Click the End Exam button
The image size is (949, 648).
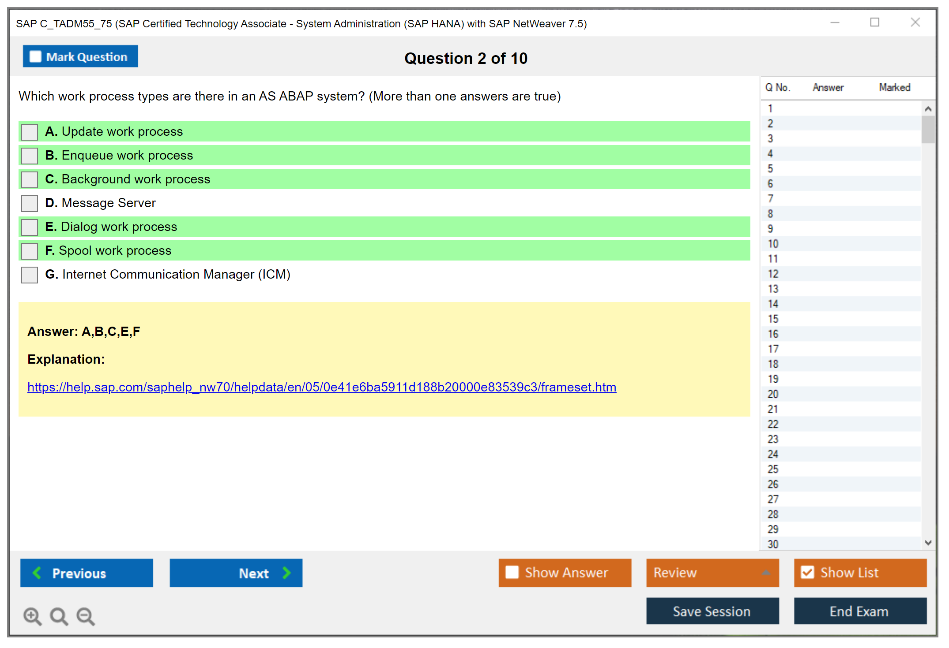pyautogui.click(x=859, y=611)
